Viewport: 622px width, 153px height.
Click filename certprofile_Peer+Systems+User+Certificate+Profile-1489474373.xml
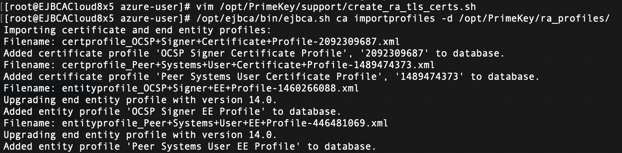click(x=248, y=66)
